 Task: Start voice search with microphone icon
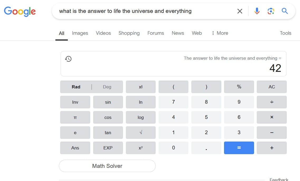click(257, 11)
